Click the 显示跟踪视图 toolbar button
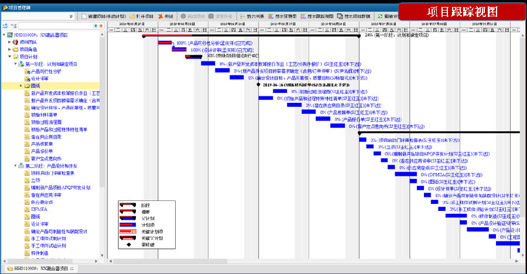Image resolution: width=527 pixels, height=274 pixels. pos(317,16)
